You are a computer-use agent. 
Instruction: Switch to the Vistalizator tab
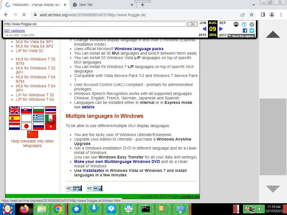tap(36, 5)
